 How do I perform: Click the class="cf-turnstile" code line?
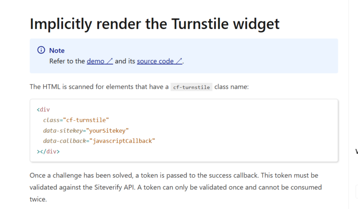pos(76,120)
